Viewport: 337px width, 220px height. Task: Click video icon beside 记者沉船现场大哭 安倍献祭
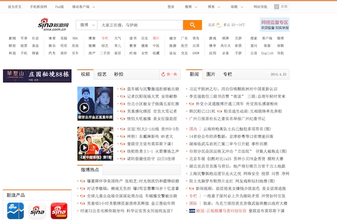122,97
